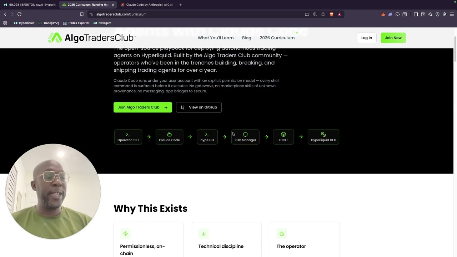This screenshot has width=457, height=257.
Task: Open the Hyperliquid bookmark
Action: pos(24,23)
